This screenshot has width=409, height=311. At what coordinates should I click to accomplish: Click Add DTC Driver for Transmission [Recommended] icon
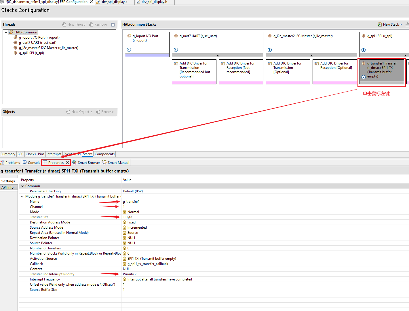tap(176, 63)
